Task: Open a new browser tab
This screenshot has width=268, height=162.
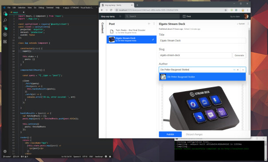Action: [137, 5]
